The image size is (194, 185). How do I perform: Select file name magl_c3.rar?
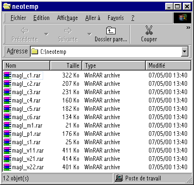click(x=26, y=92)
